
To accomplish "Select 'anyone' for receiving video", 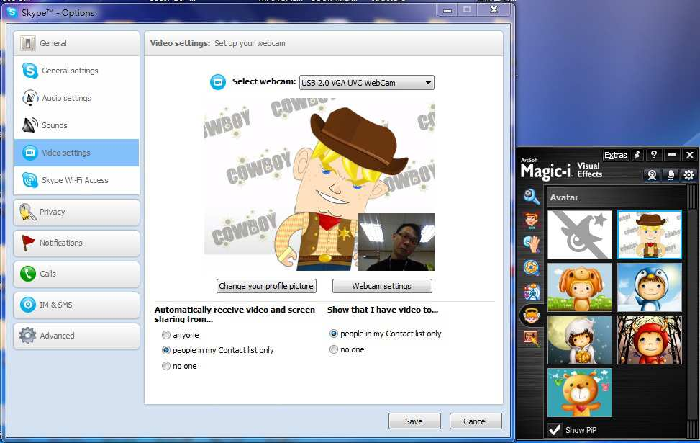I will click(166, 335).
